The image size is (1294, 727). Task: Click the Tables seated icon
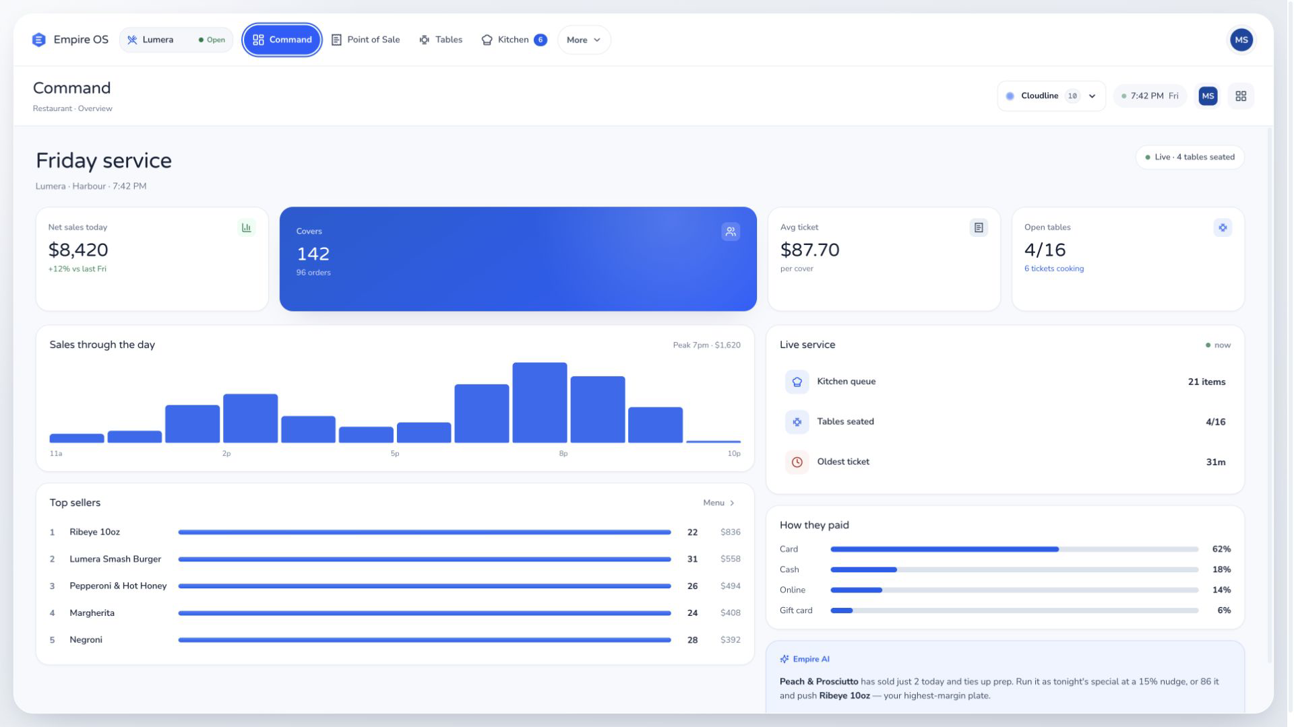pyautogui.click(x=797, y=422)
